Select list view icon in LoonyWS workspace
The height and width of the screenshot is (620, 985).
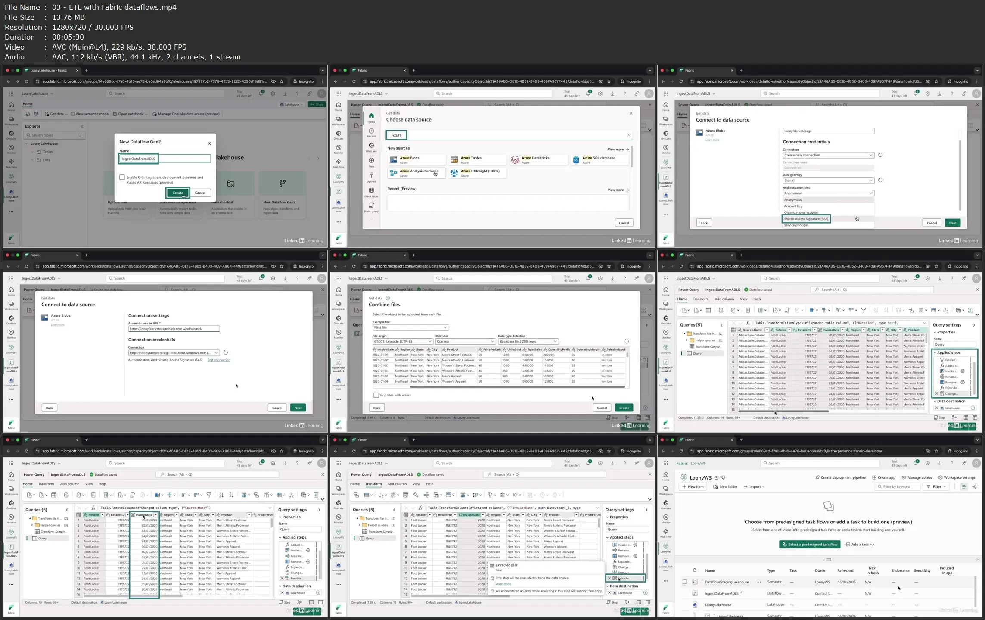point(963,486)
